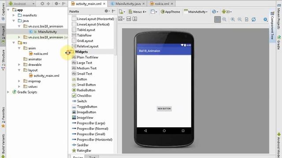282x158 pixels.
Task: Collapse the anim folder
Action: tap(19, 48)
